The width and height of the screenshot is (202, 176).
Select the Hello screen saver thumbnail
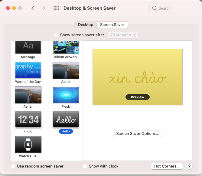tap(66, 120)
